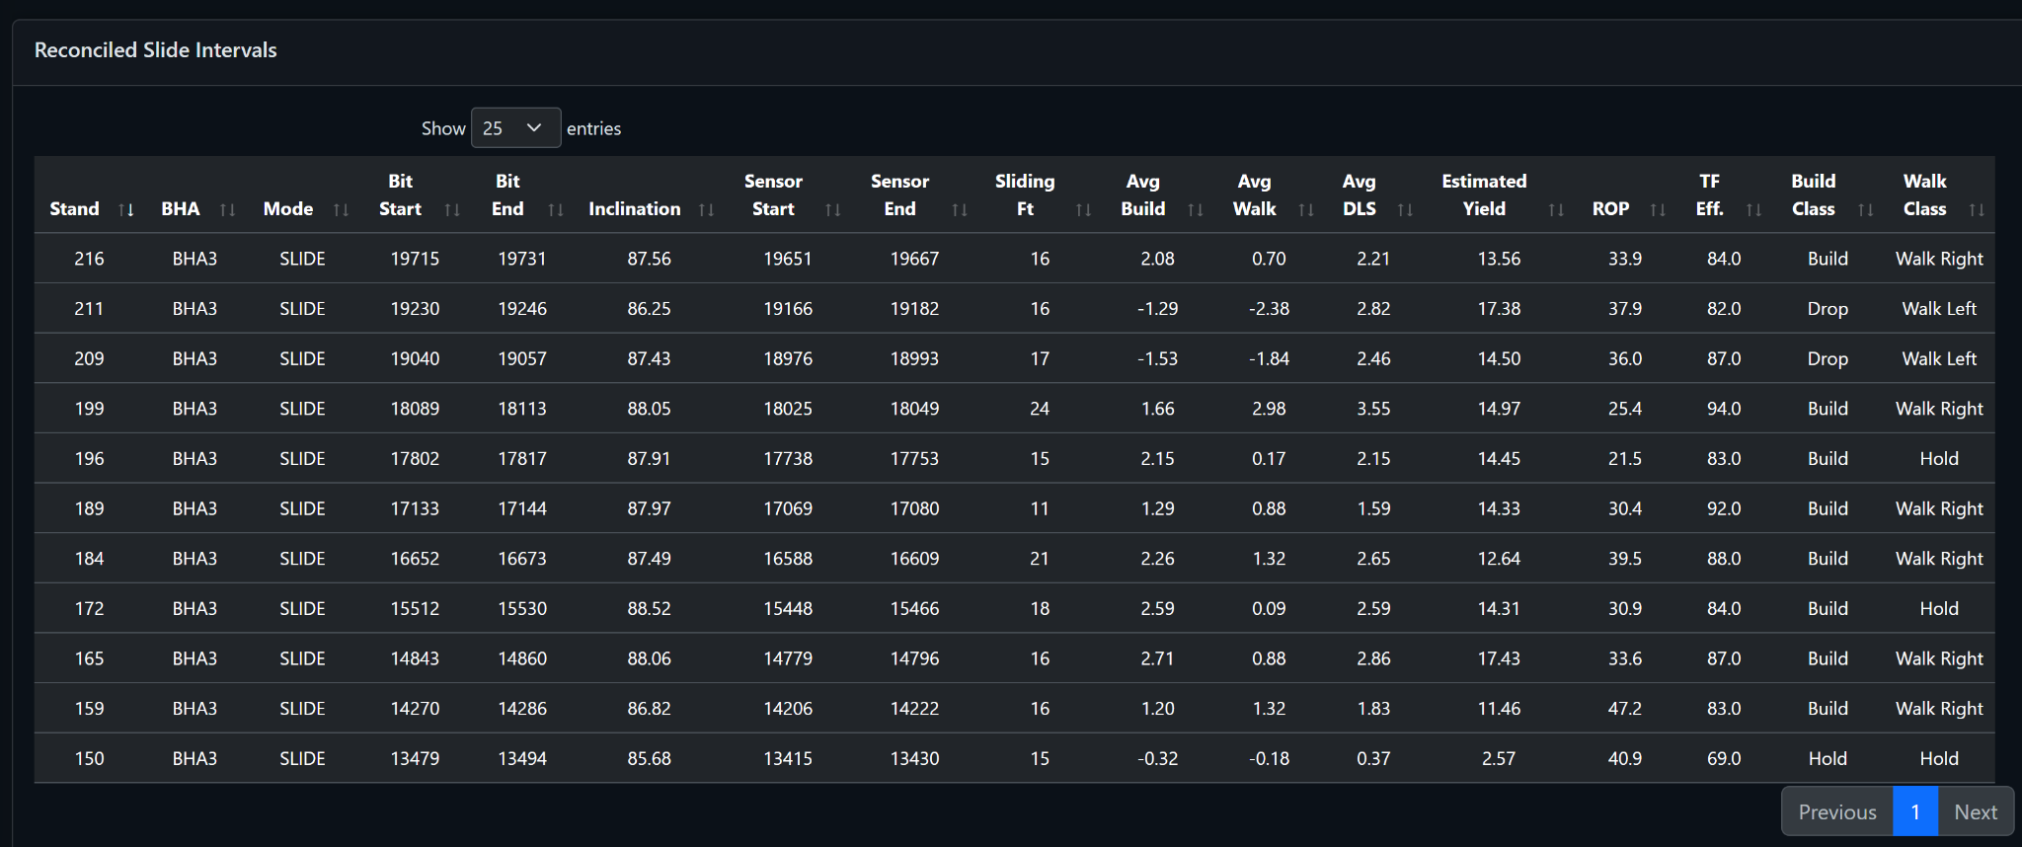Sort by Bit End sort icon
The height and width of the screenshot is (847, 2022).
(556, 209)
